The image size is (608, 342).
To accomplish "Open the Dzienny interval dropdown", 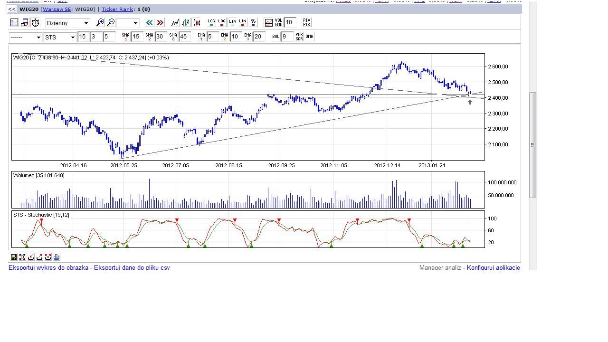I will pyautogui.click(x=67, y=23).
